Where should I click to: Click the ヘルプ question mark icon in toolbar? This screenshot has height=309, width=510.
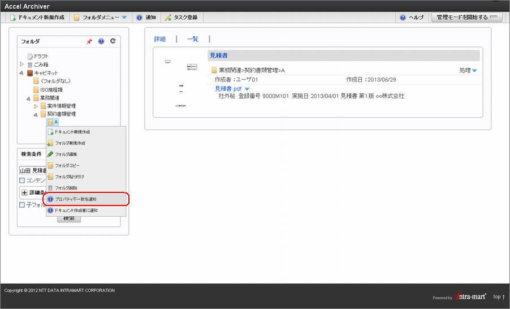click(403, 18)
